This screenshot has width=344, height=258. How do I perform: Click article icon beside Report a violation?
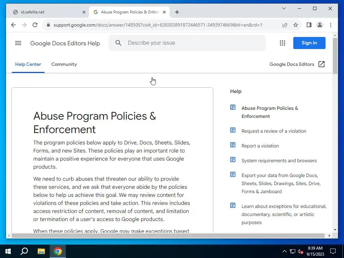233,145
